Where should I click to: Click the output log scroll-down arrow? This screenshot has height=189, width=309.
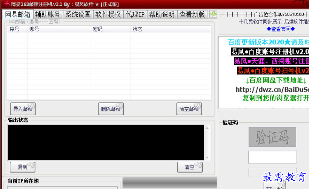(x=207, y=157)
